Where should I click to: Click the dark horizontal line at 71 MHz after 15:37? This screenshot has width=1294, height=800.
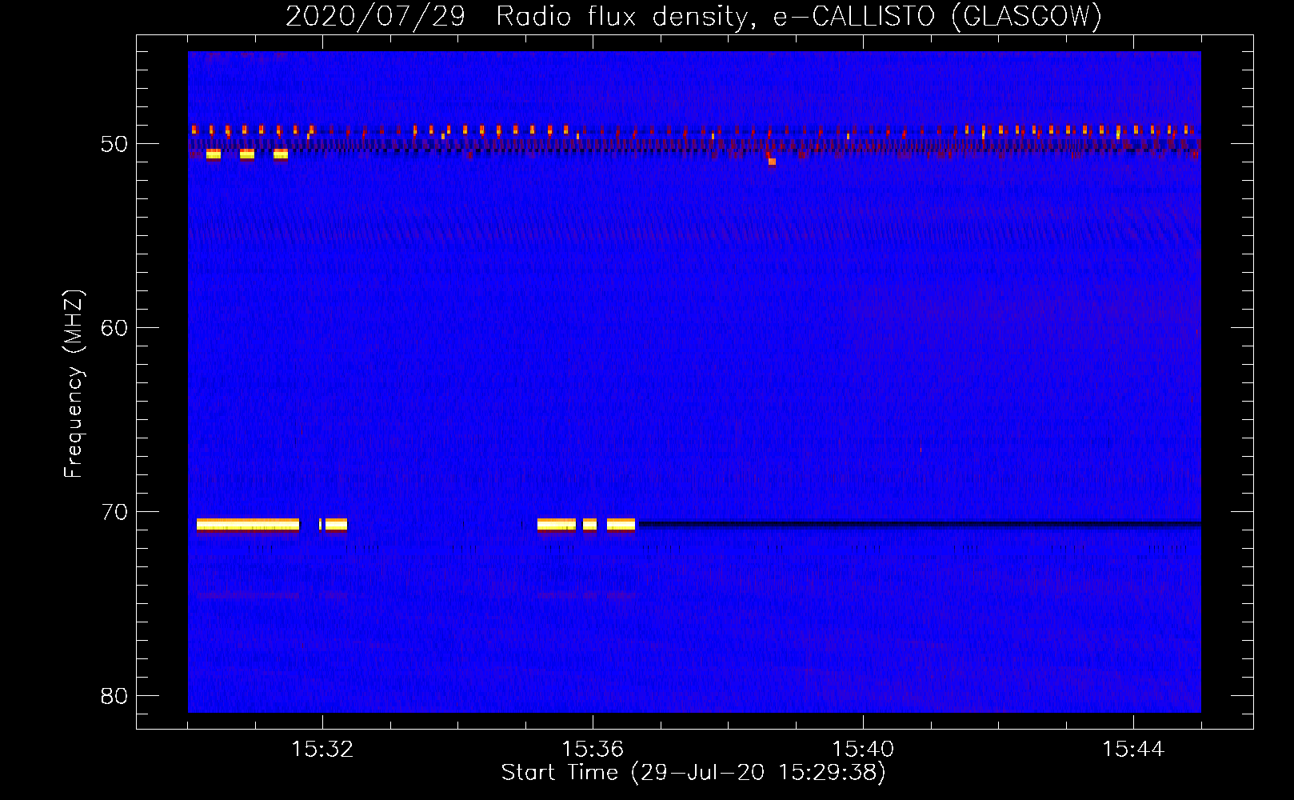(920, 524)
